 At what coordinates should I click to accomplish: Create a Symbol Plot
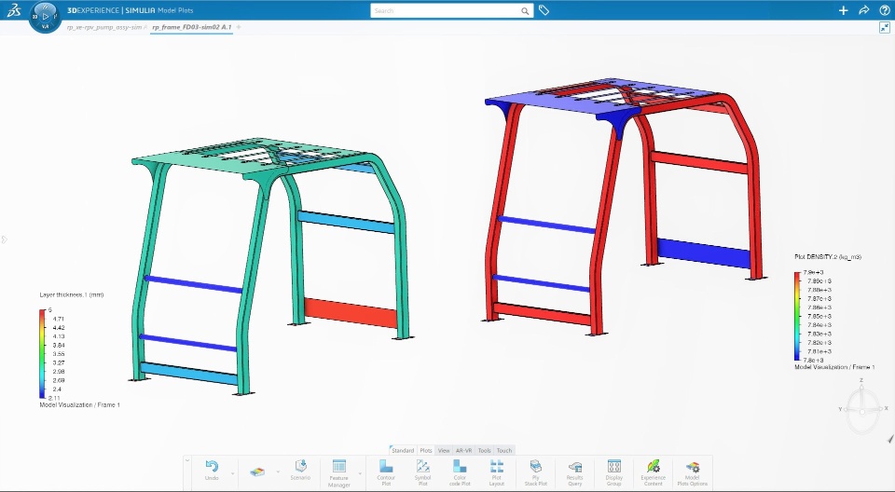tap(422, 473)
